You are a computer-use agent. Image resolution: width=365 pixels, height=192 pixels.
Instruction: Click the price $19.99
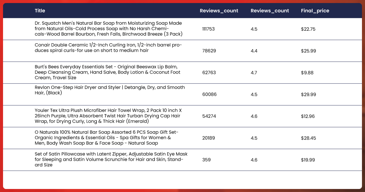(308, 160)
